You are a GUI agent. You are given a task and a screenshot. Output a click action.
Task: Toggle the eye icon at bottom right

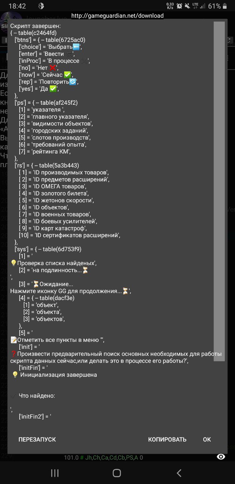221,457
